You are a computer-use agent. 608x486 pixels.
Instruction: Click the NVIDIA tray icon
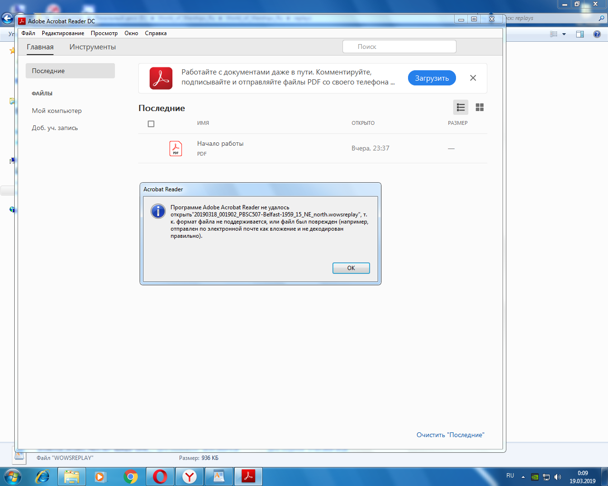click(x=535, y=477)
